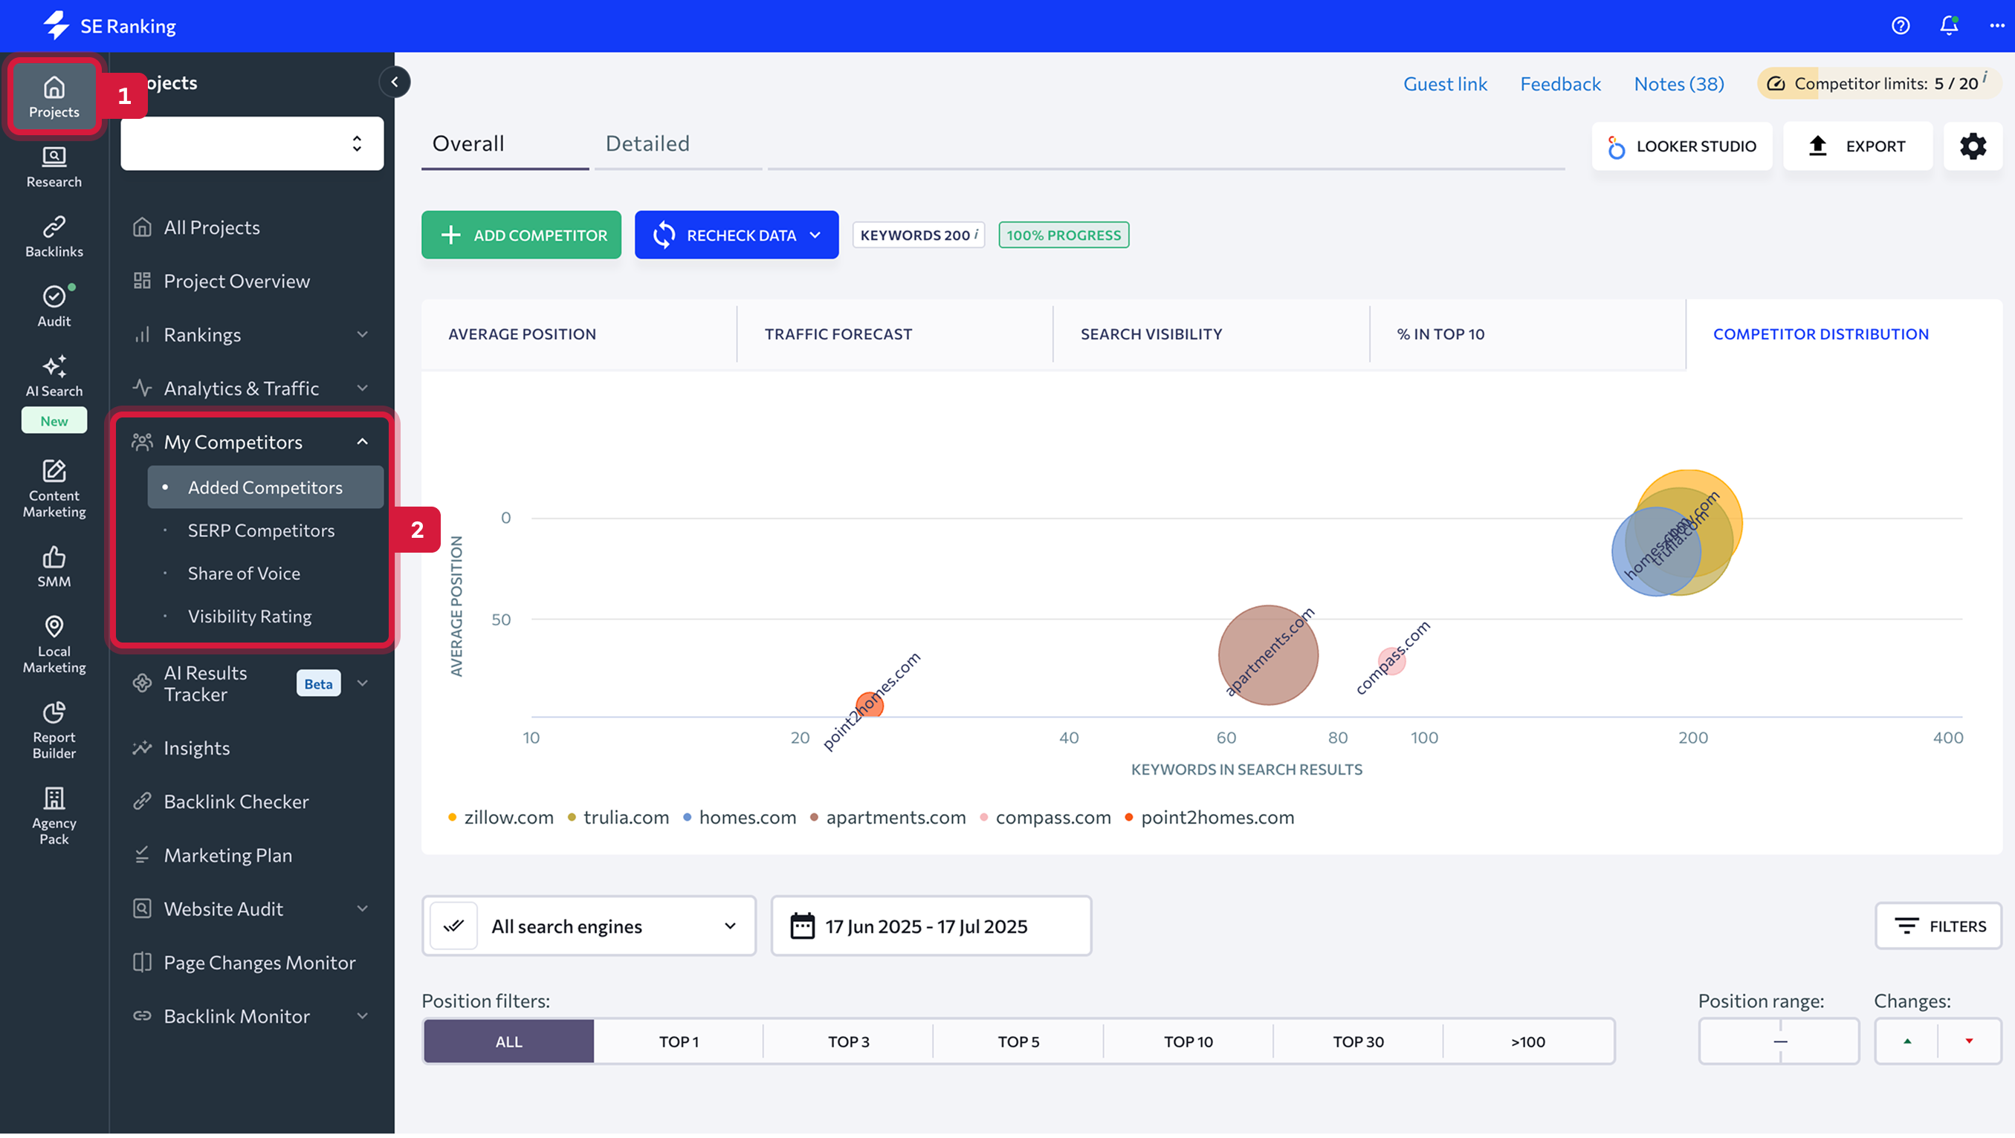Open Content Marketing tools
The image size is (2015, 1138).
point(54,489)
